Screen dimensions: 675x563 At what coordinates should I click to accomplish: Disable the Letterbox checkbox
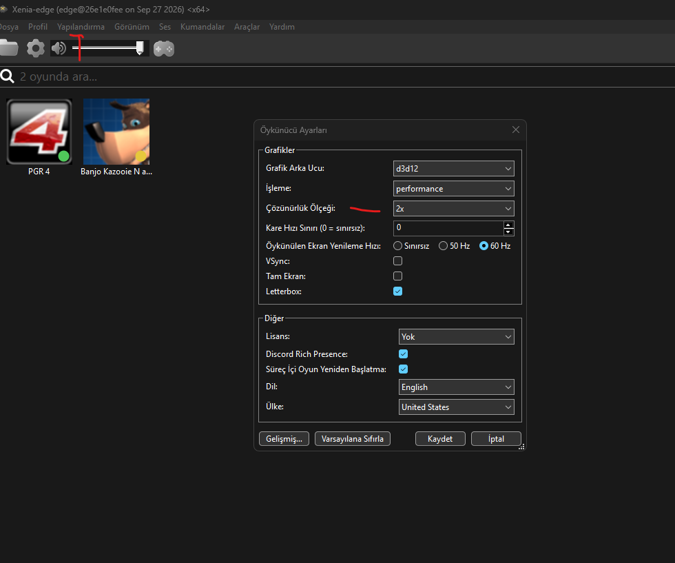[x=398, y=291]
